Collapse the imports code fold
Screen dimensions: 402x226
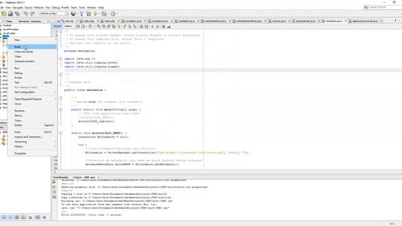(61, 58)
